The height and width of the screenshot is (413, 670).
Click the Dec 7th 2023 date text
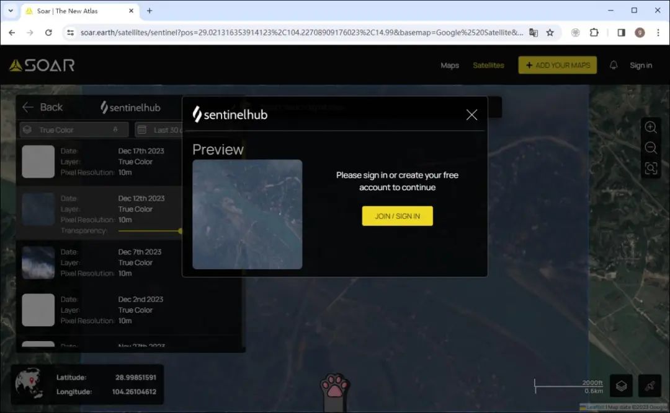140,252
